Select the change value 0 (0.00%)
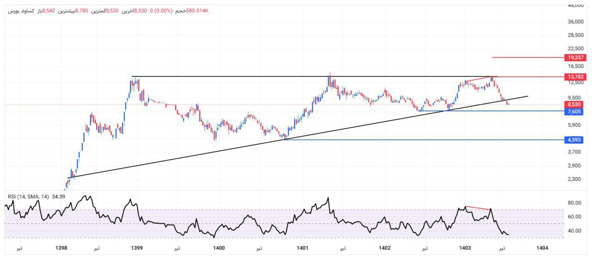The height and width of the screenshot is (259, 592). pyautogui.click(x=161, y=11)
